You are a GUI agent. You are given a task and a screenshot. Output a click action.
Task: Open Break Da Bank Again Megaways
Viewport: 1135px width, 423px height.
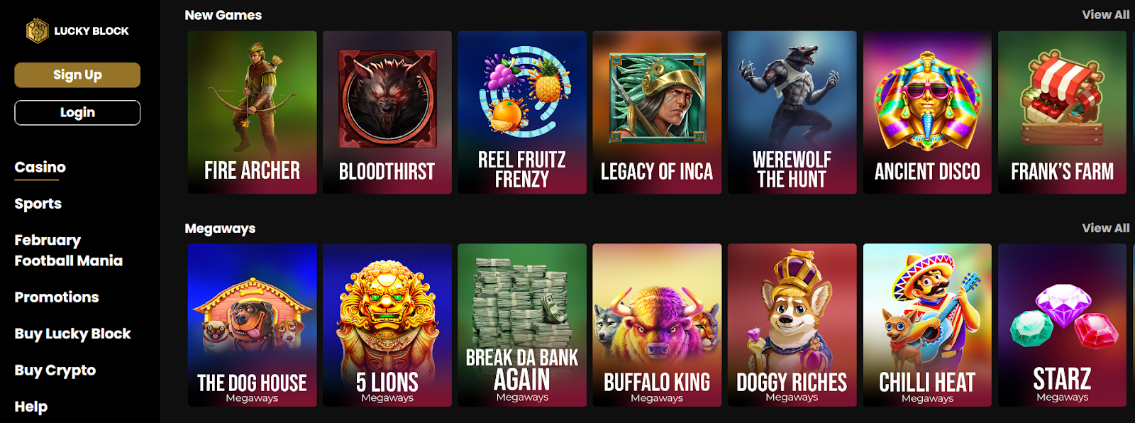tap(522, 325)
